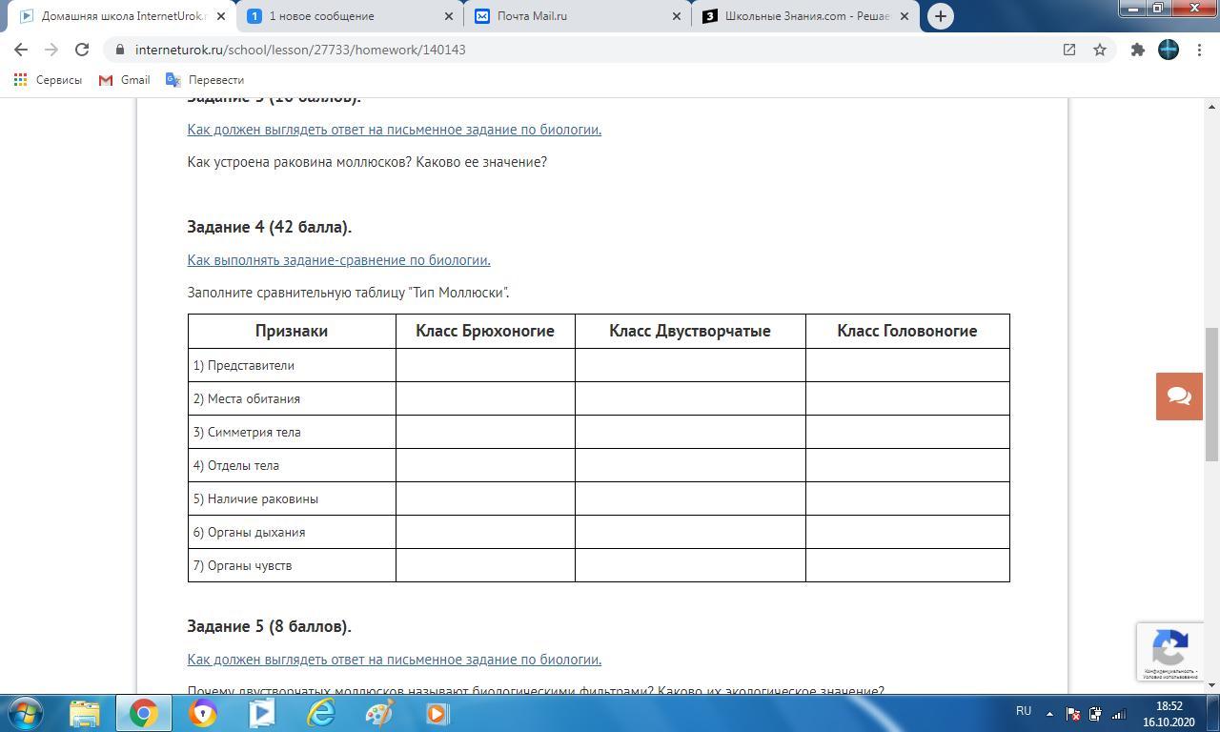1220x732 pixels.
Task: Click the RU language indicator
Action: tap(1024, 711)
